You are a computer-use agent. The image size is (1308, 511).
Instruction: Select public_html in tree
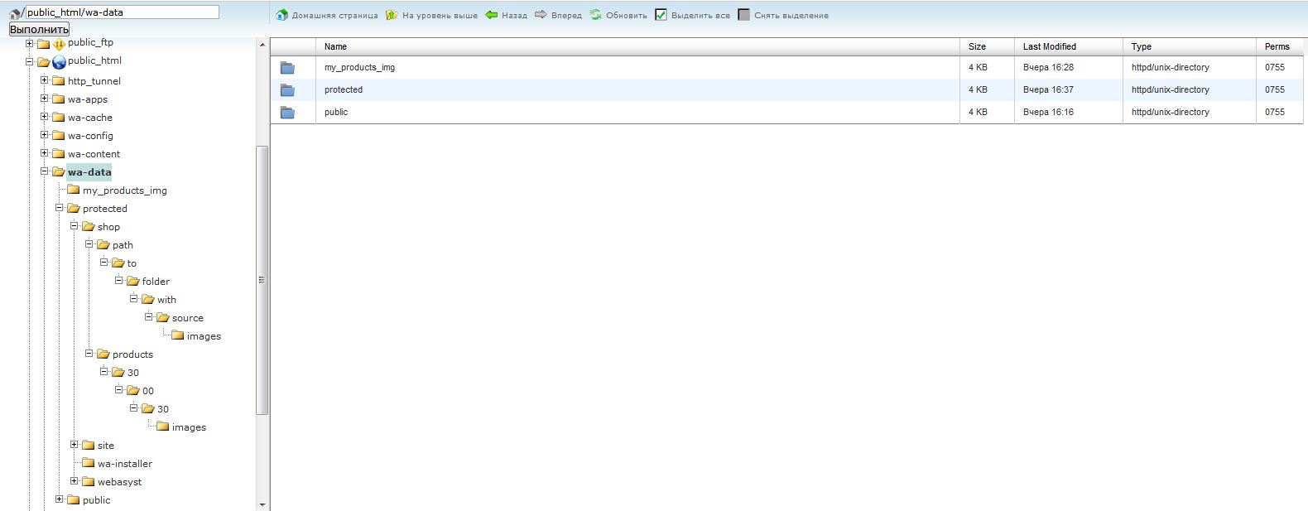(94, 60)
